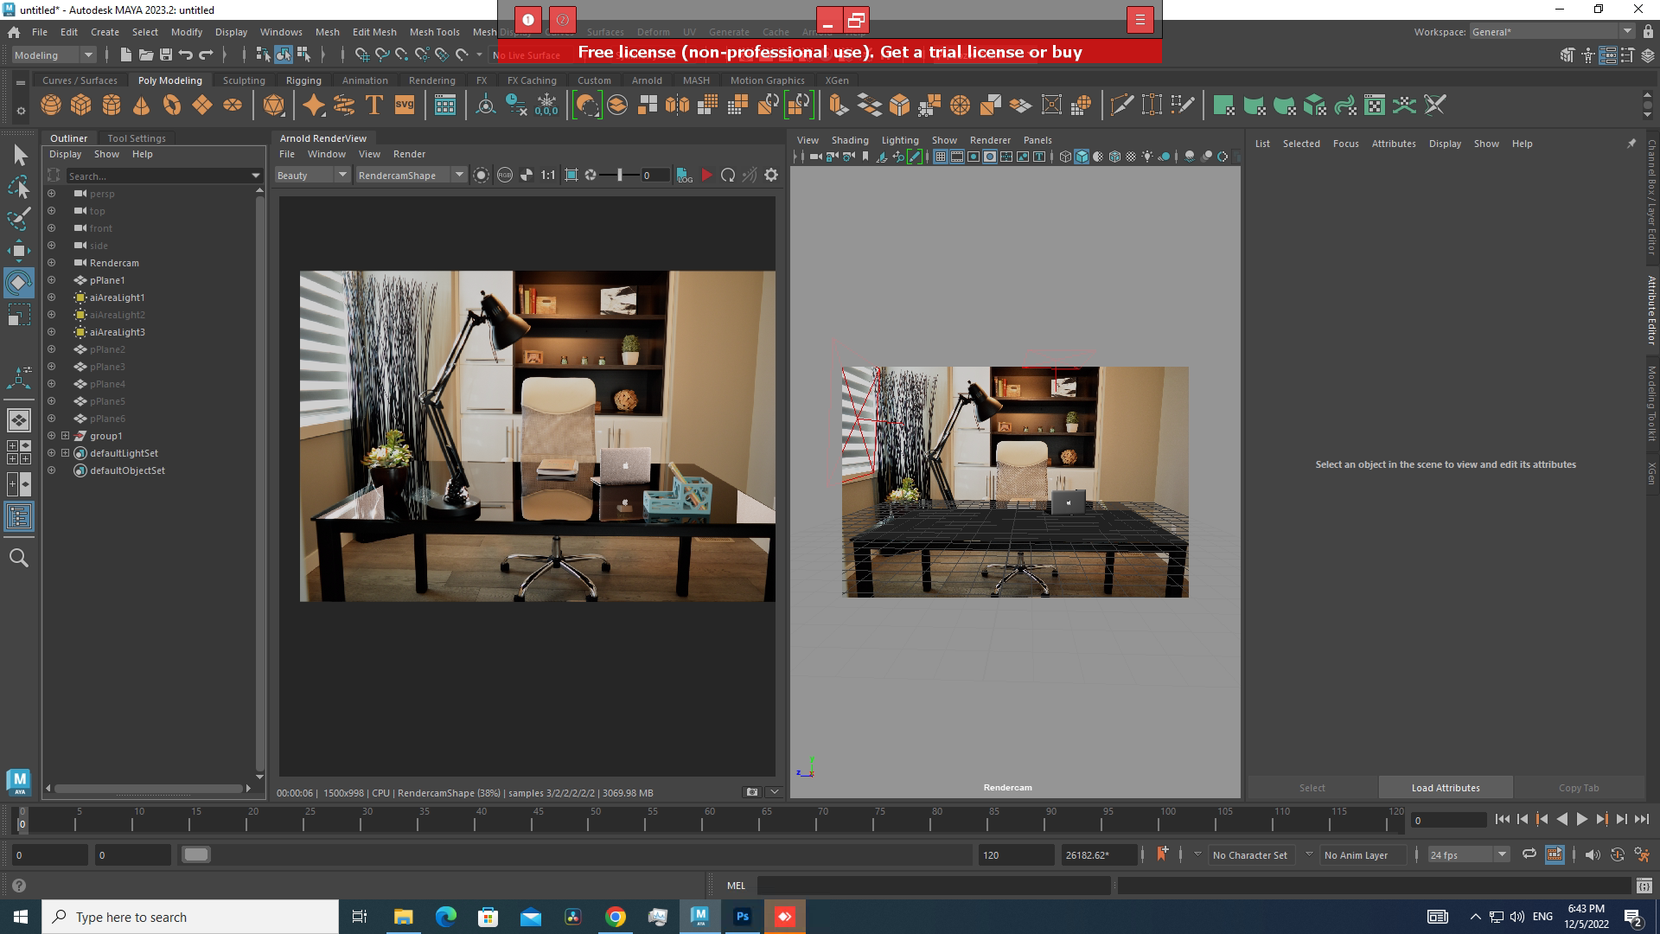This screenshot has width=1660, height=934.
Task: Toggle Arnold crop region icon
Action: coord(571,176)
